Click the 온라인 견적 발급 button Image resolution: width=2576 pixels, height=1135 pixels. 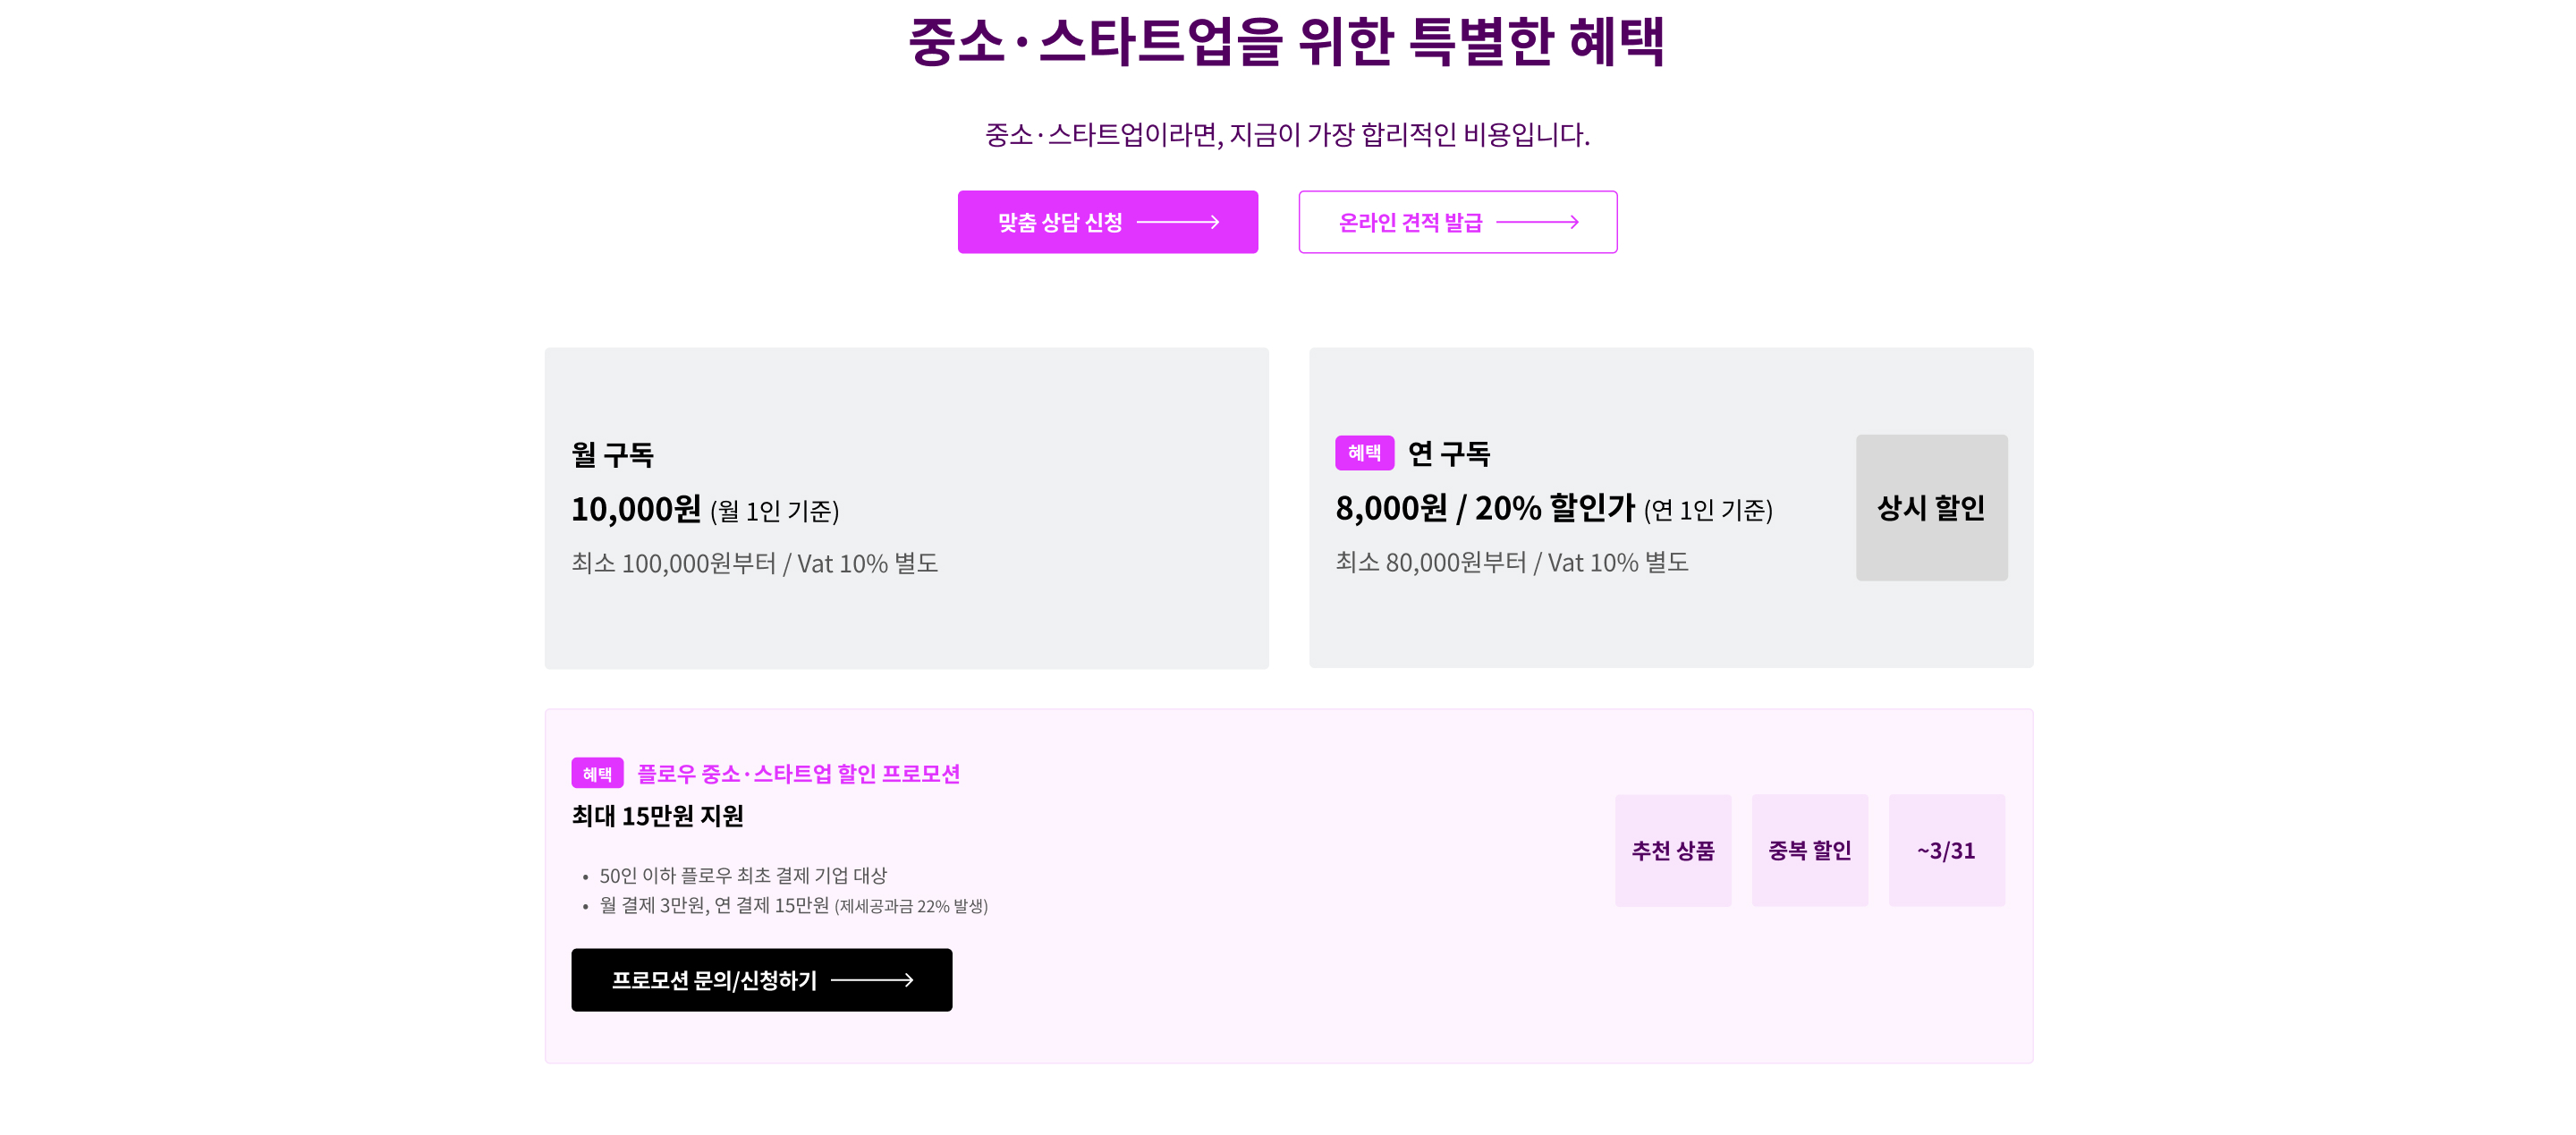1457,222
